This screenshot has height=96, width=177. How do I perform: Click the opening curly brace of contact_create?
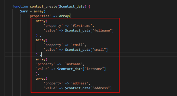pos(90,7)
